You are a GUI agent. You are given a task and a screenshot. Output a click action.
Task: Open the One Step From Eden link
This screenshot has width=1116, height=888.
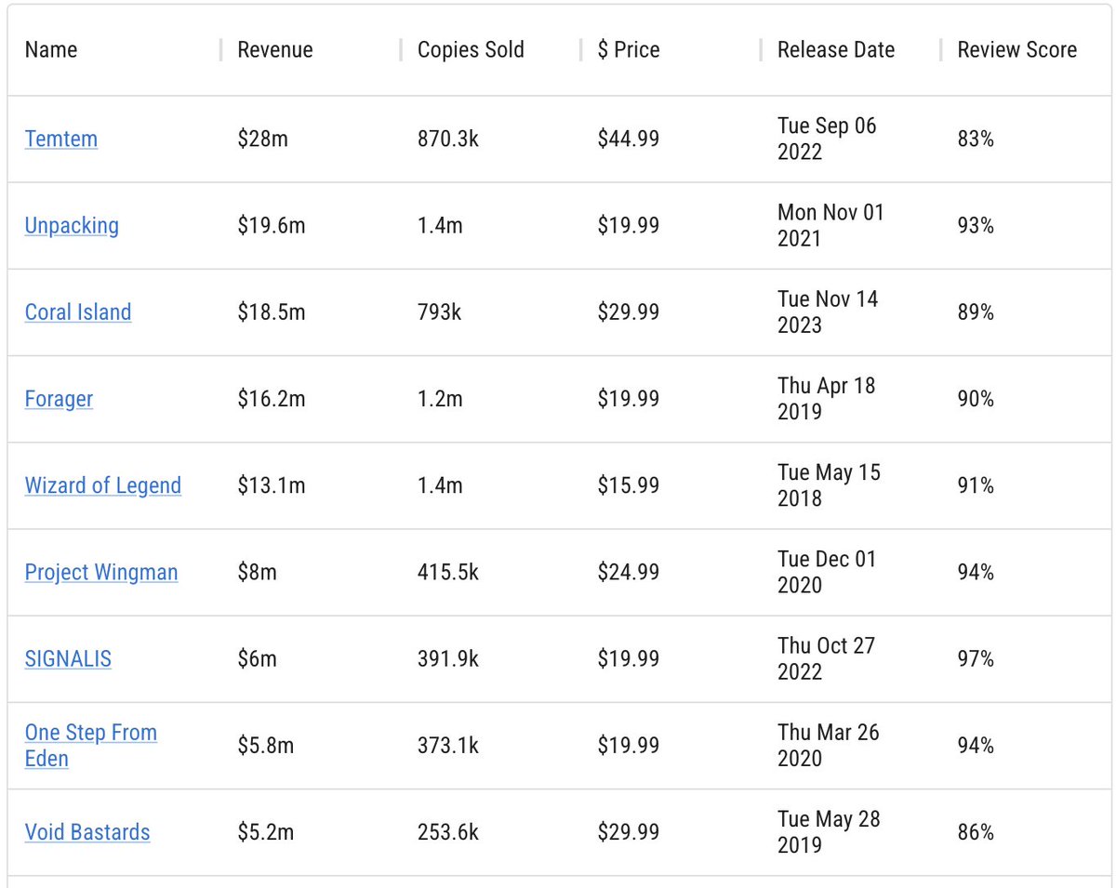pyautogui.click(x=91, y=745)
